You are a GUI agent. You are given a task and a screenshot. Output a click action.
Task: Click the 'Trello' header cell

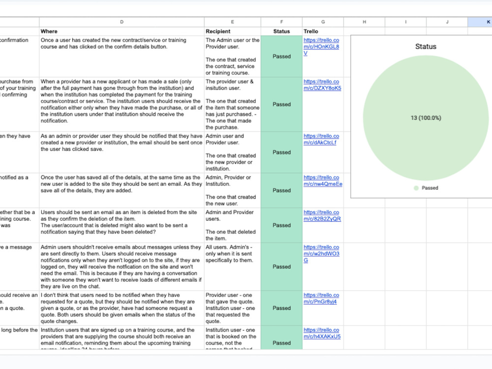point(323,32)
